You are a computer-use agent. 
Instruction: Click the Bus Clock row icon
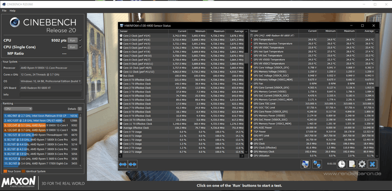pyautogui.click(x=121, y=75)
